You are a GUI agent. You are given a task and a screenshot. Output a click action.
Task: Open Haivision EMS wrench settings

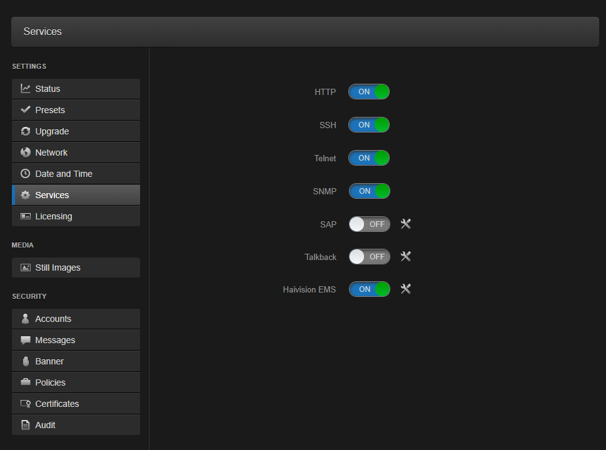tap(405, 289)
